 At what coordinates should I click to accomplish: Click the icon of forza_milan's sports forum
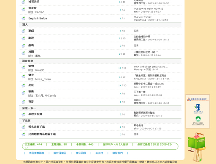23,77
